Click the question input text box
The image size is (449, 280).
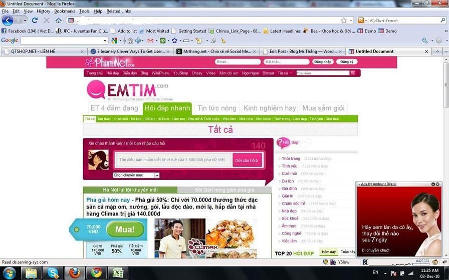173,159
